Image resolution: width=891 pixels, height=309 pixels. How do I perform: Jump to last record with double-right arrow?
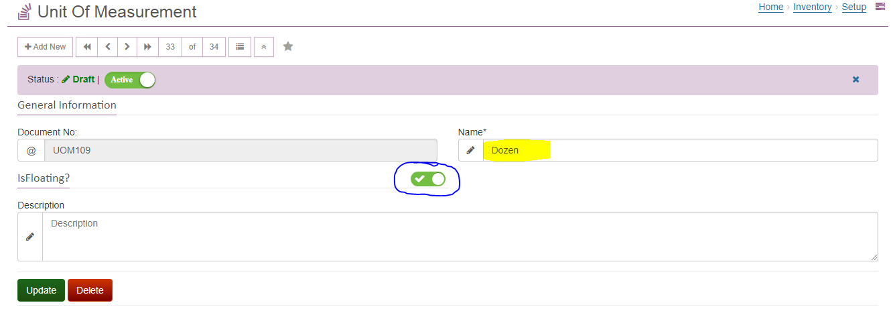(147, 47)
